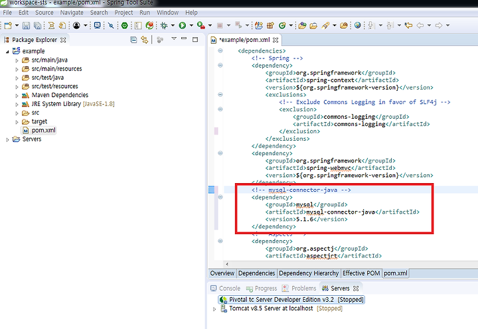This screenshot has width=478, height=329.
Task: Click the Open Web Browser globe icon
Action: pos(358,26)
